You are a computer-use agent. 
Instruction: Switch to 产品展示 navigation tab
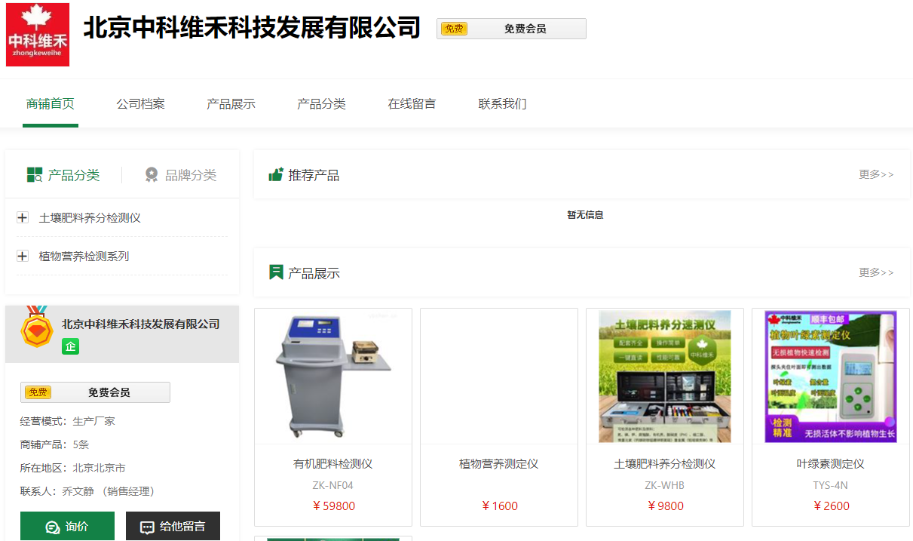click(231, 104)
